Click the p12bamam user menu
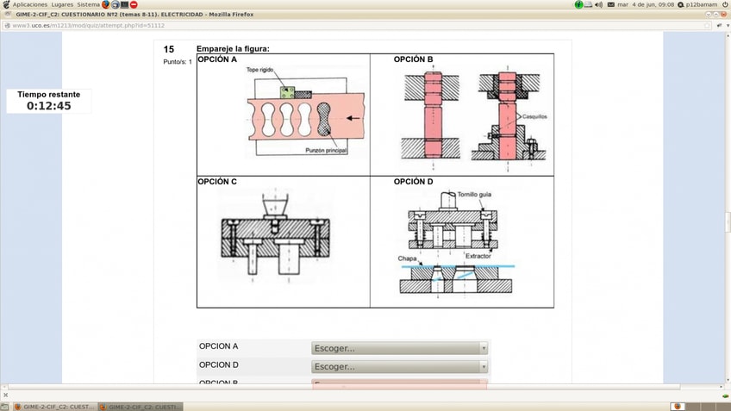 point(698,4)
